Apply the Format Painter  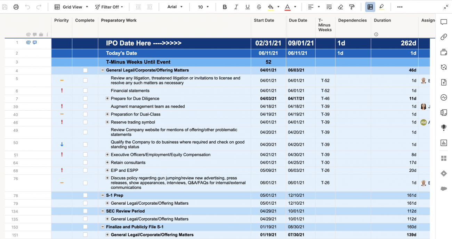(x=352, y=7)
